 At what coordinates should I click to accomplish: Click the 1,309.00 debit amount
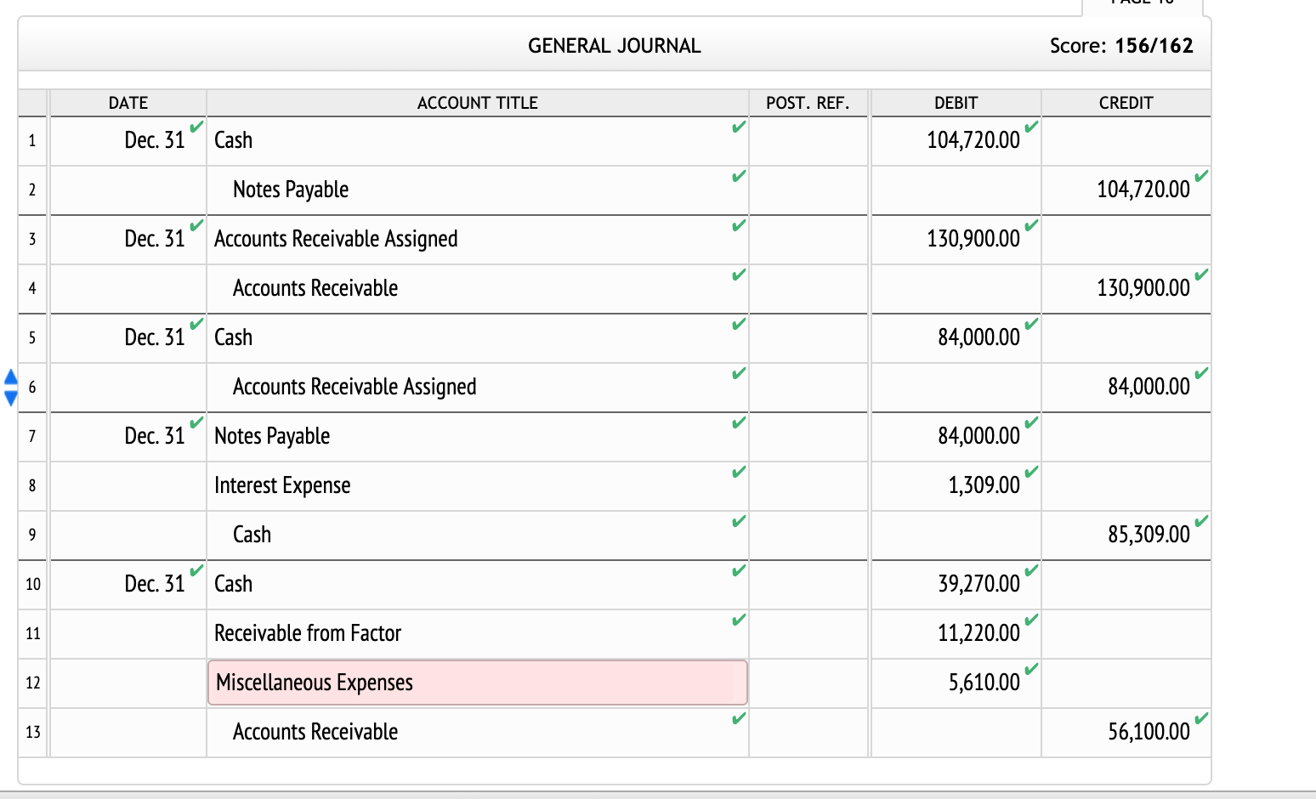[984, 485]
